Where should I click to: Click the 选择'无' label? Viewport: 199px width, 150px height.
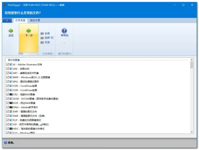(49, 38)
